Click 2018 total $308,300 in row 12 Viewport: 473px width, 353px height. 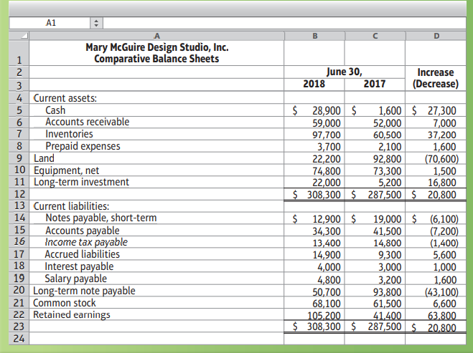click(x=317, y=195)
